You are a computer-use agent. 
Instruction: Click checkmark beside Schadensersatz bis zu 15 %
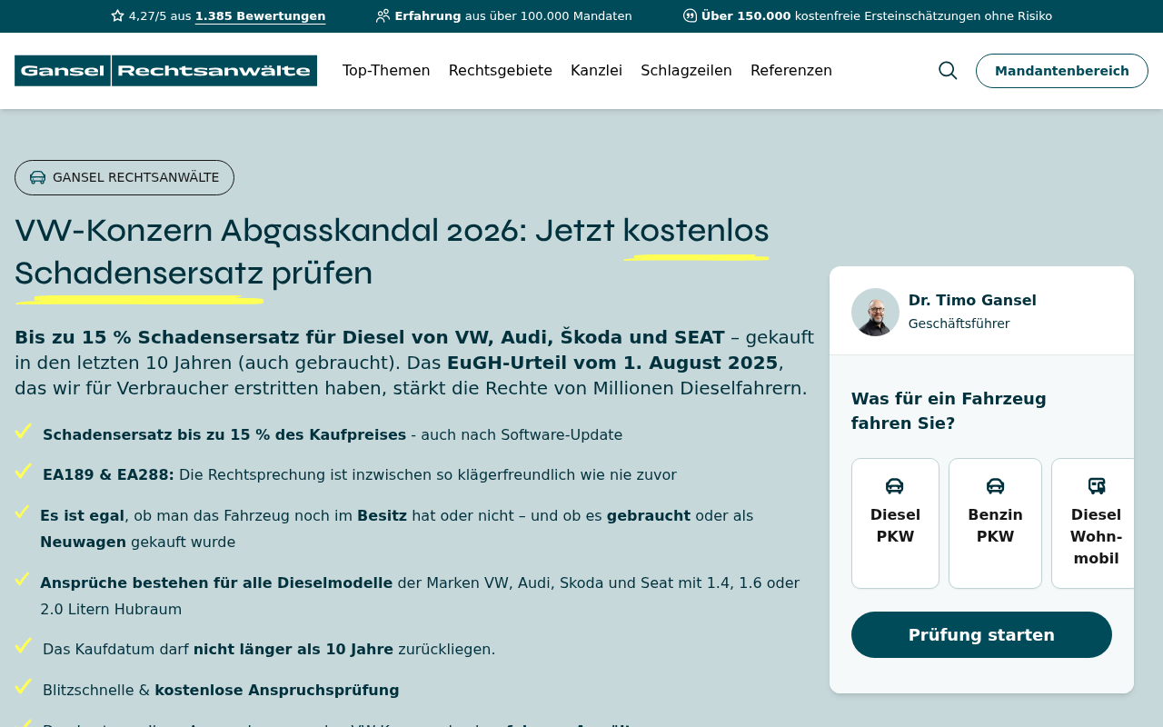tap(24, 431)
